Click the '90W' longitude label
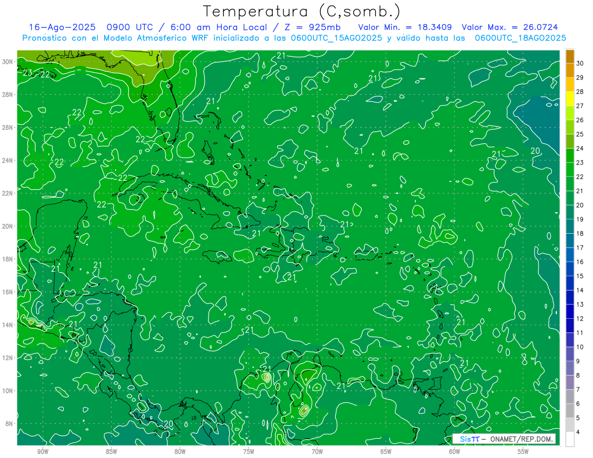 click(x=43, y=452)
